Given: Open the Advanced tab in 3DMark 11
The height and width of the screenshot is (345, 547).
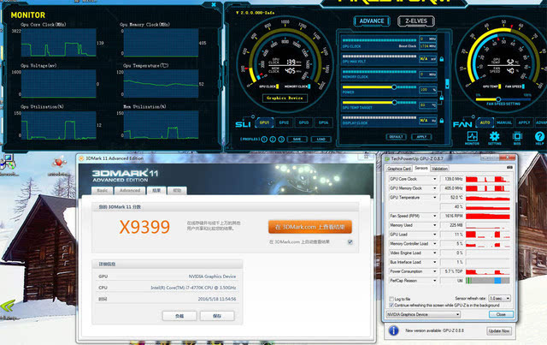Looking at the screenshot, I should 130,191.
